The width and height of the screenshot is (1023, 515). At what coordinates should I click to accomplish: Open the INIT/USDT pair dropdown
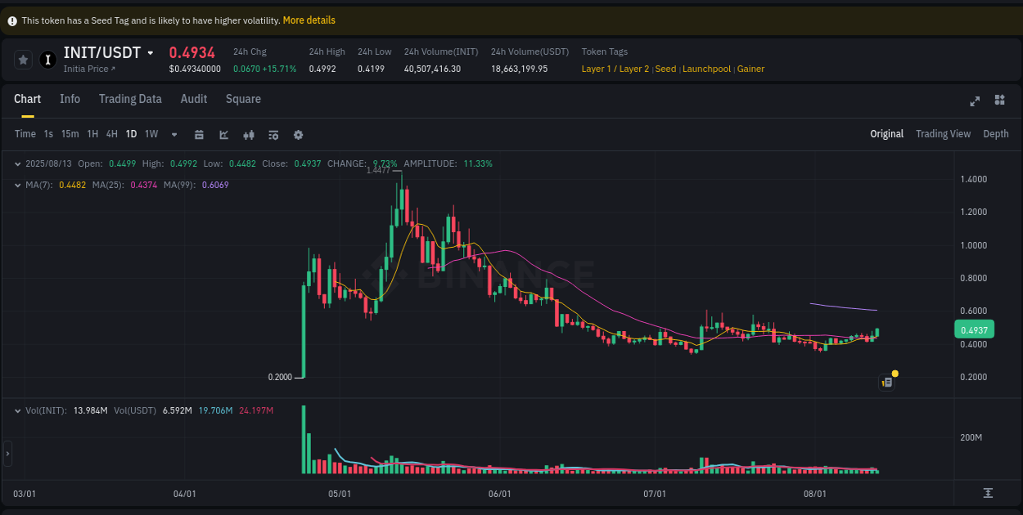(x=151, y=52)
